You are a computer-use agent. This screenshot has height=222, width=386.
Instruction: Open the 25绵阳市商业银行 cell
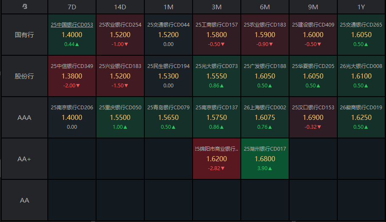tap(217, 159)
